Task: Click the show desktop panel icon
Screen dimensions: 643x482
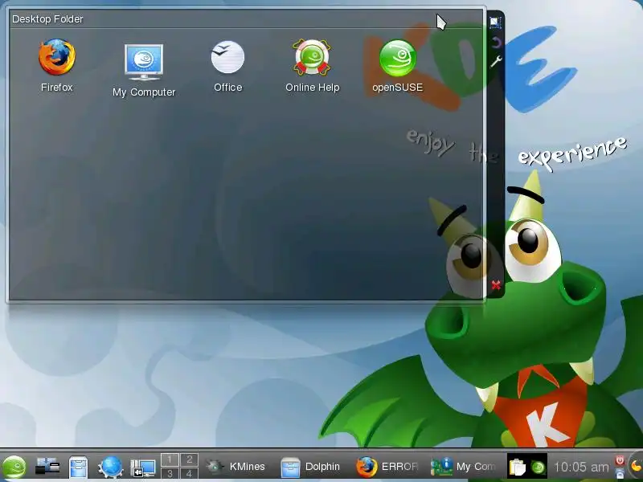Action: (47, 467)
